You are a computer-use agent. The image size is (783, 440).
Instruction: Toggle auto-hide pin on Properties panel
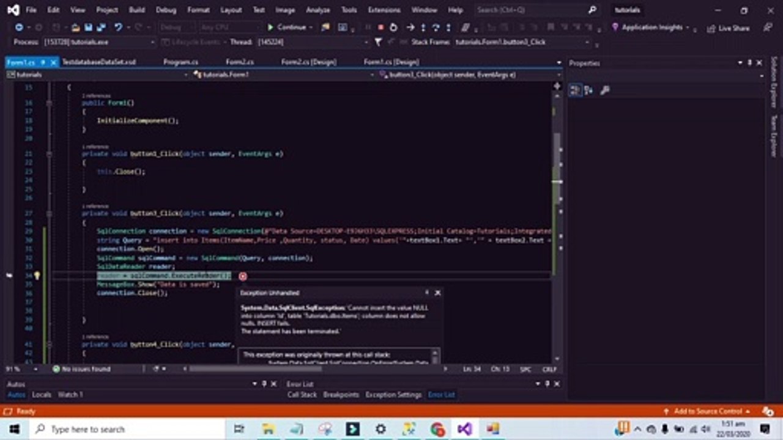click(750, 63)
